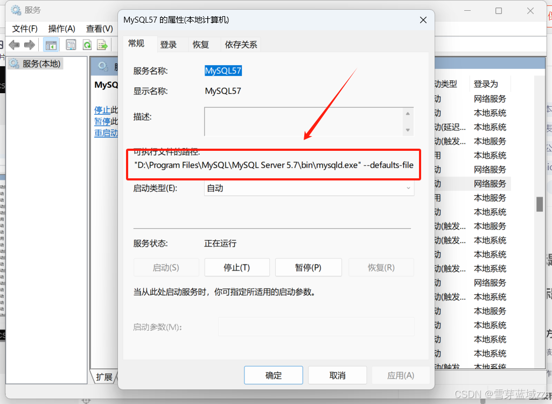Click the 停止(T) button
This screenshot has height=404, width=552.
click(237, 268)
